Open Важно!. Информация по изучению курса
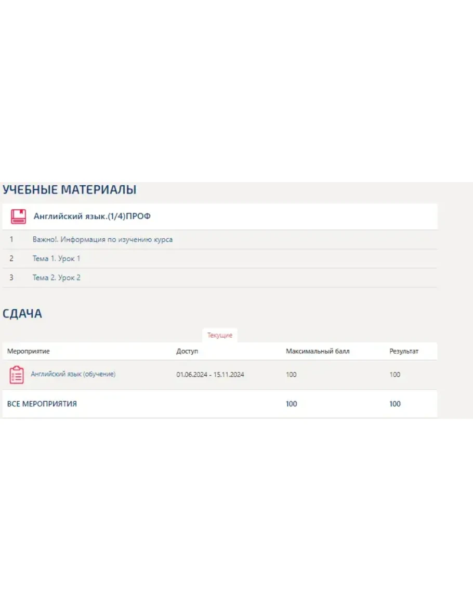 point(102,239)
